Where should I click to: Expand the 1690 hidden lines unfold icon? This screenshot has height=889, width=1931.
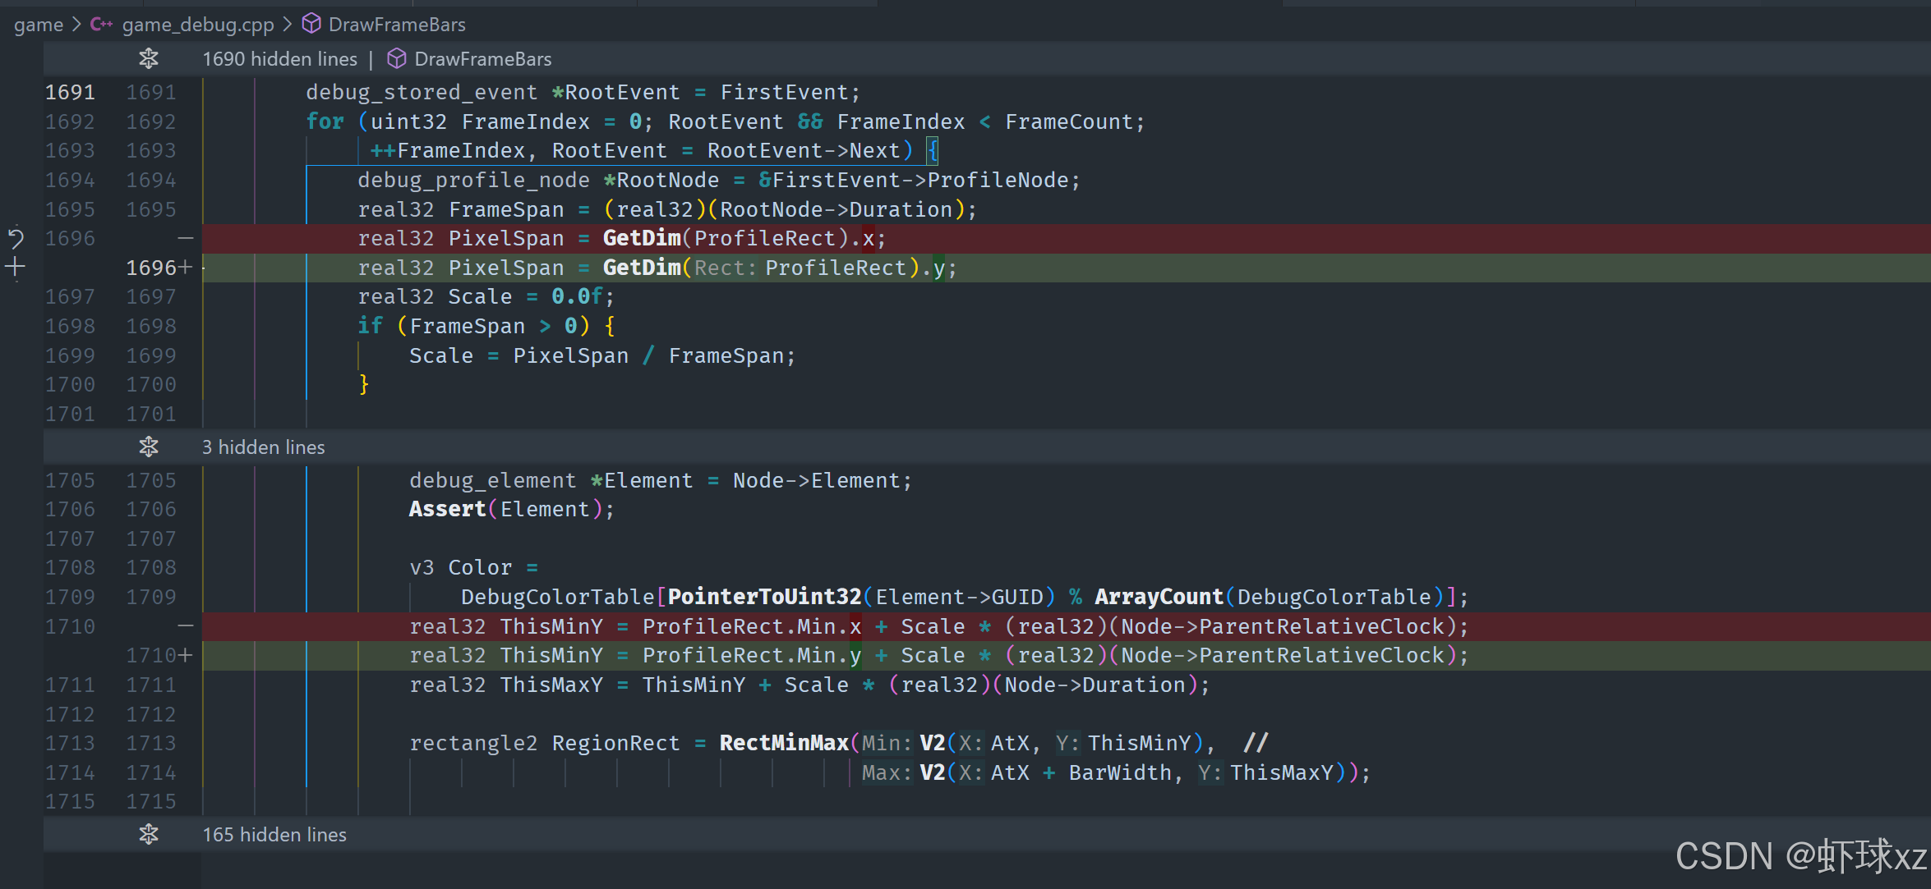[149, 59]
